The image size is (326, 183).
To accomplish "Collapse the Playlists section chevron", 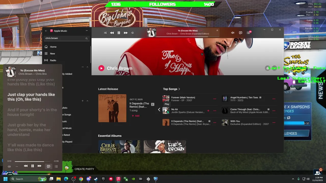I will pyautogui.click(x=87, y=101).
